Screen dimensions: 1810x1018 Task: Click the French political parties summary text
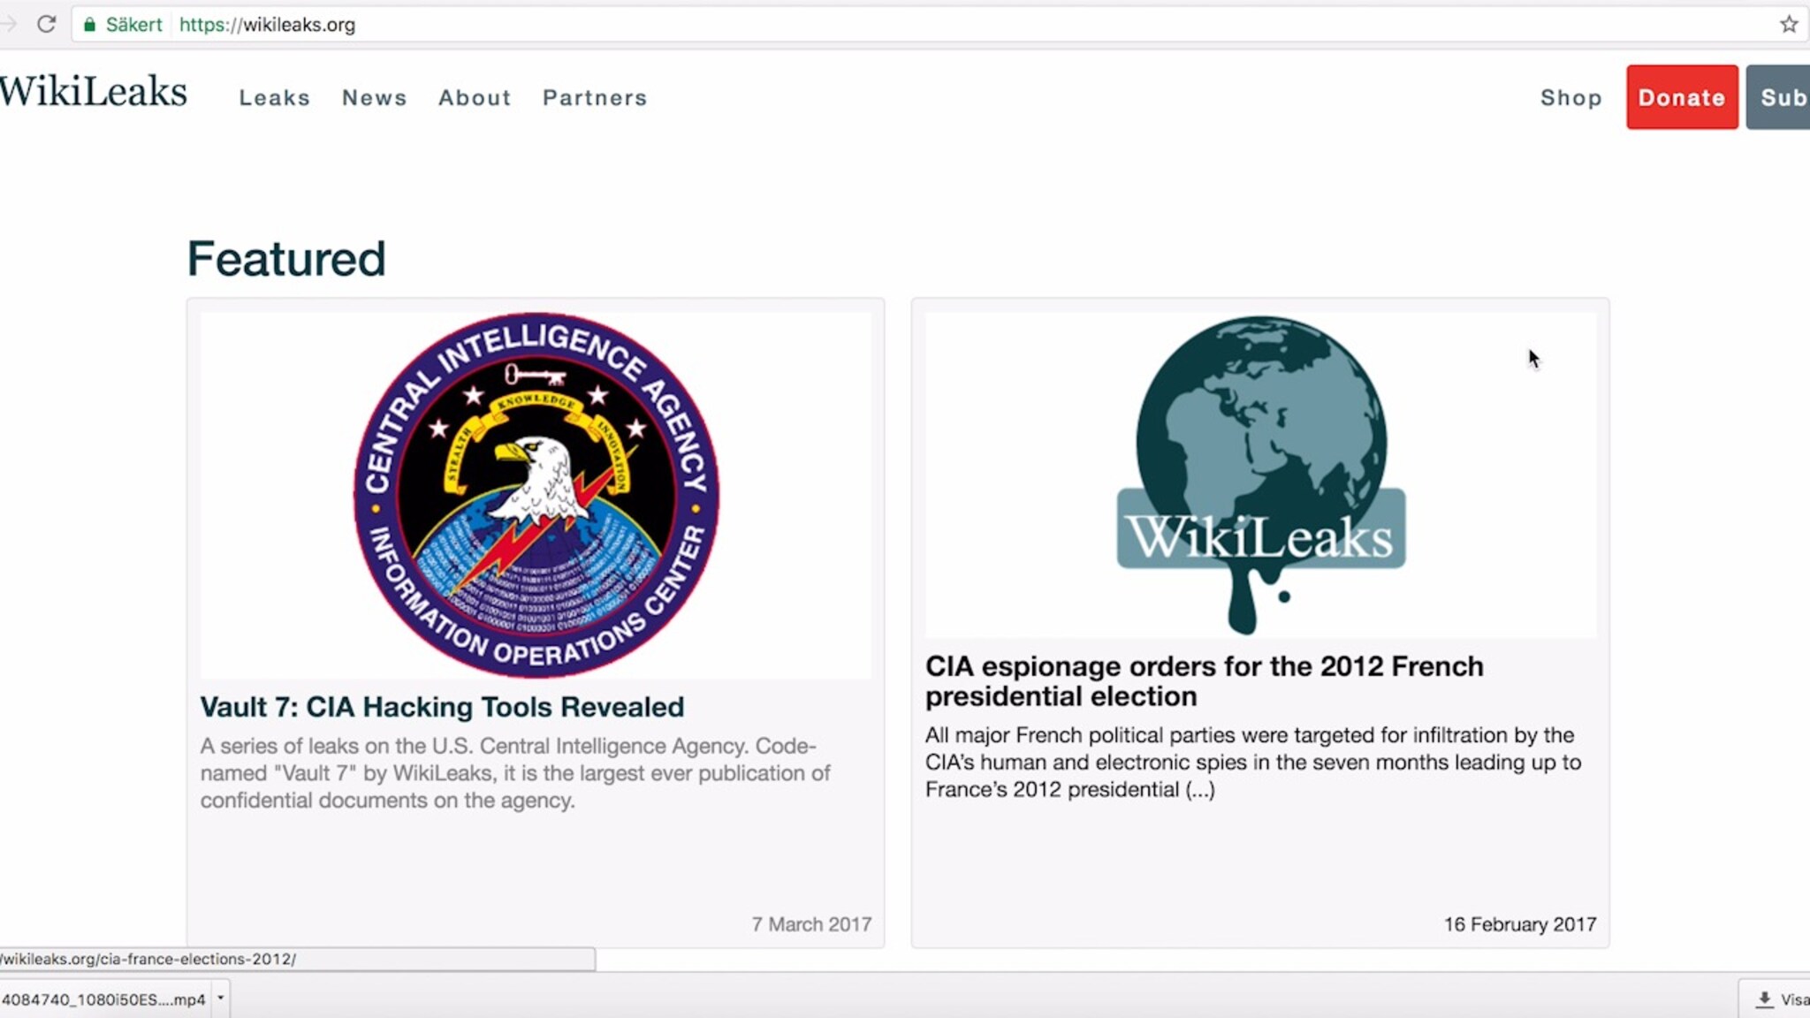tap(1253, 762)
